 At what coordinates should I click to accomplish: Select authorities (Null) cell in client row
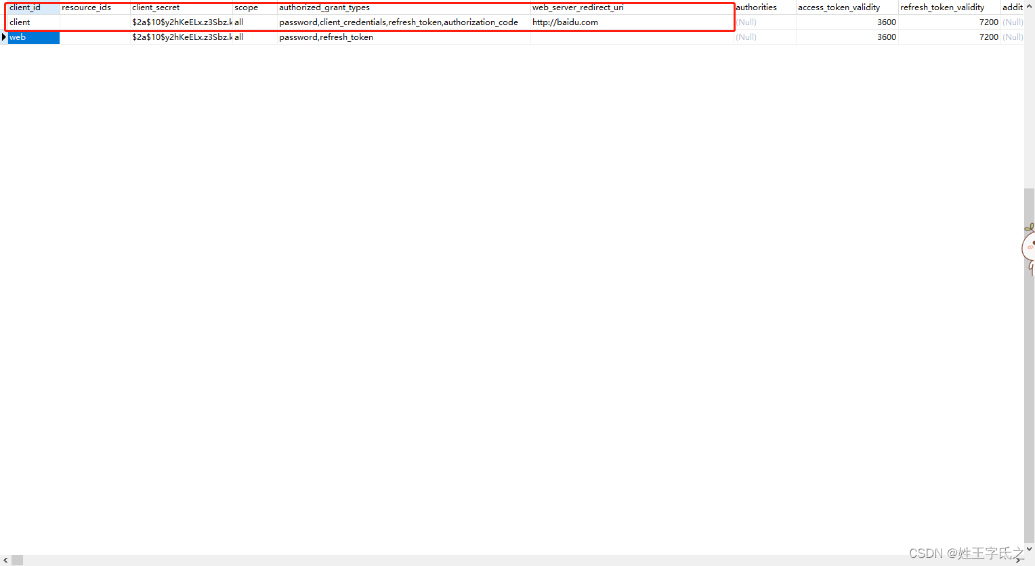[x=765, y=22]
